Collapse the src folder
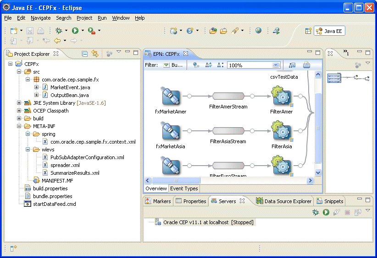The width and height of the screenshot is (377, 258). pyautogui.click(x=19, y=72)
